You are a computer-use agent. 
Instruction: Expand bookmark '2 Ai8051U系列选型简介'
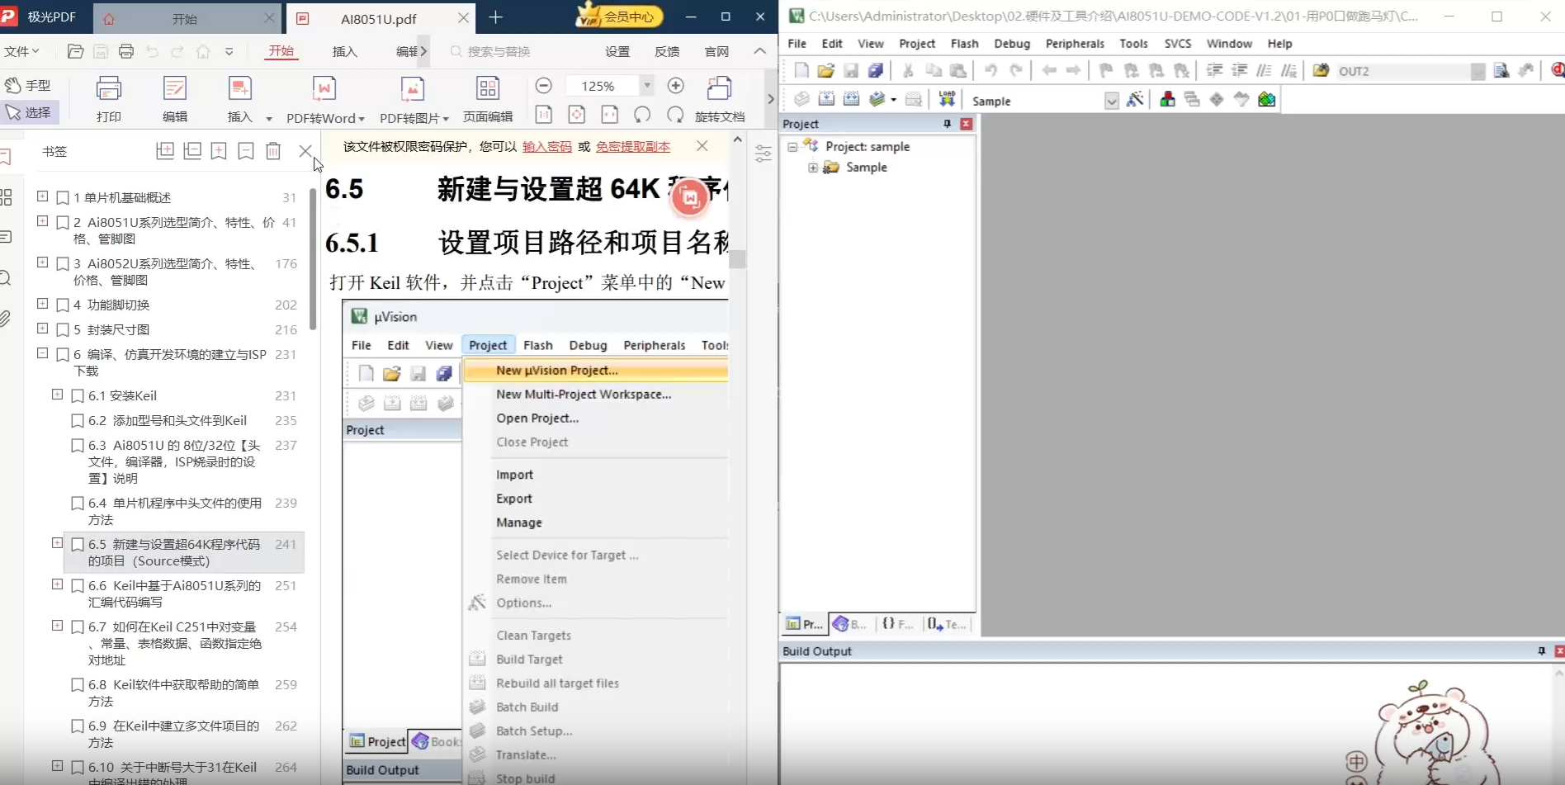(42, 221)
